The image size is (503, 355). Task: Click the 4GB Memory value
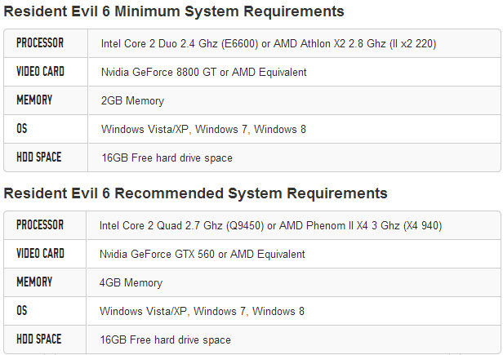[x=131, y=283]
